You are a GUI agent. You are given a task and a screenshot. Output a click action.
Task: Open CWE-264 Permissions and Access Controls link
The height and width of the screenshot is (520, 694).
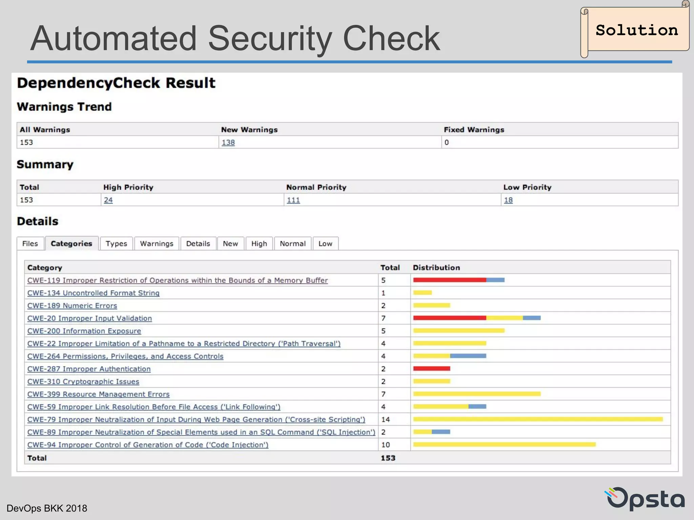pyautogui.click(x=125, y=356)
